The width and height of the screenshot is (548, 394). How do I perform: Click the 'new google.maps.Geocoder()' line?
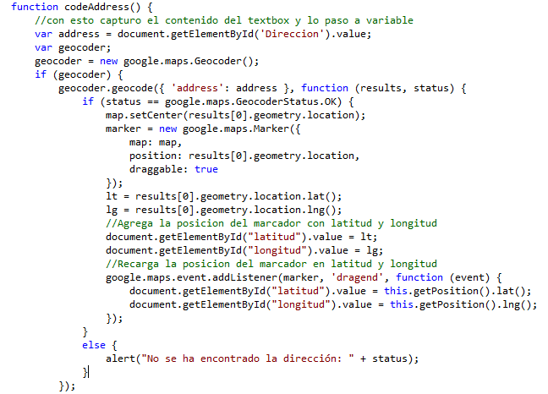pyautogui.click(x=147, y=62)
